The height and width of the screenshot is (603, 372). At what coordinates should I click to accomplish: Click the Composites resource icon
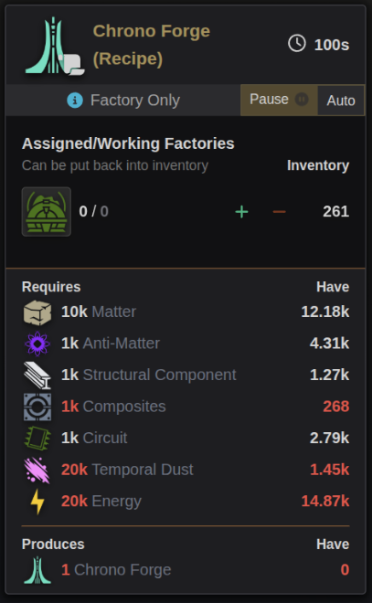point(37,407)
